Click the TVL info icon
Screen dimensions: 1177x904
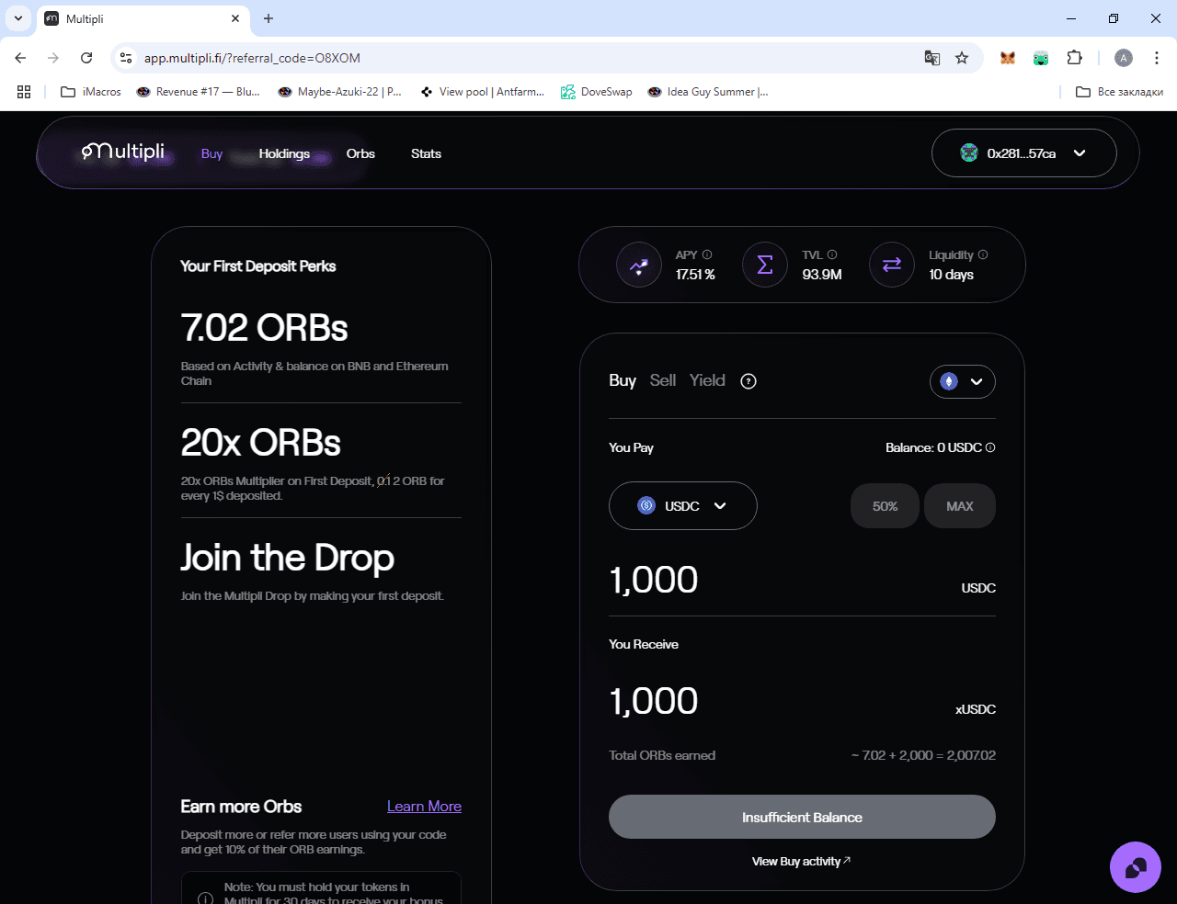pyautogui.click(x=832, y=254)
